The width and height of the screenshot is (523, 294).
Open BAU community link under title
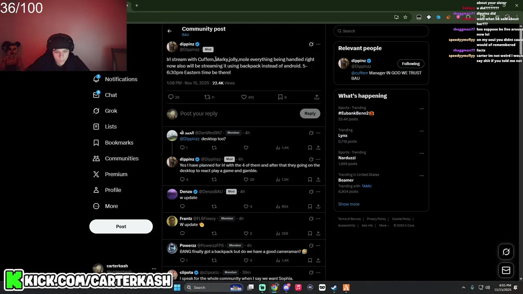pyautogui.click(x=186, y=35)
